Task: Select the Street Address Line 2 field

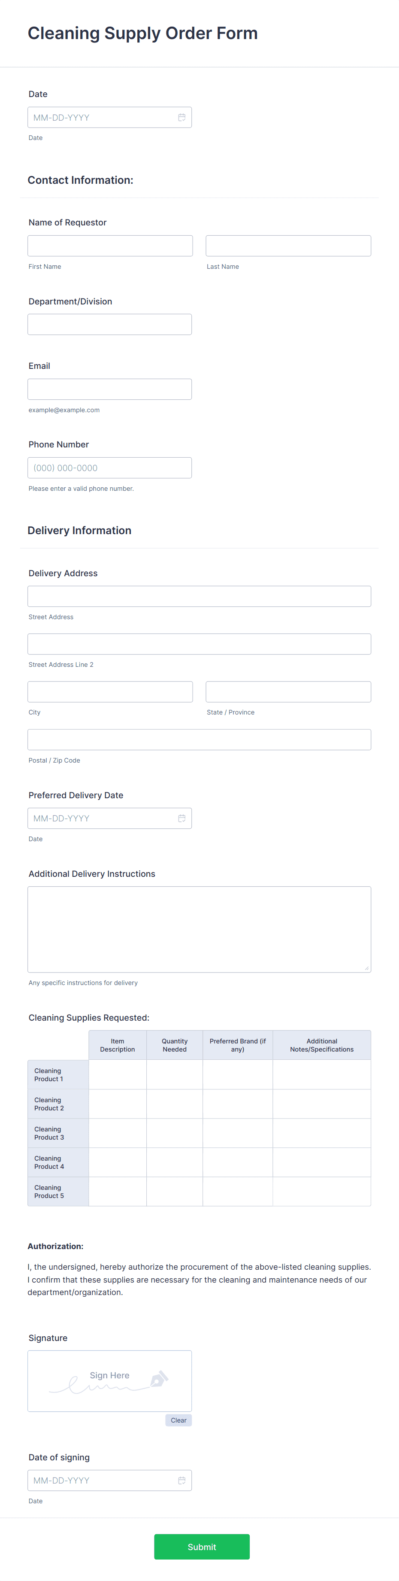Action: click(199, 644)
